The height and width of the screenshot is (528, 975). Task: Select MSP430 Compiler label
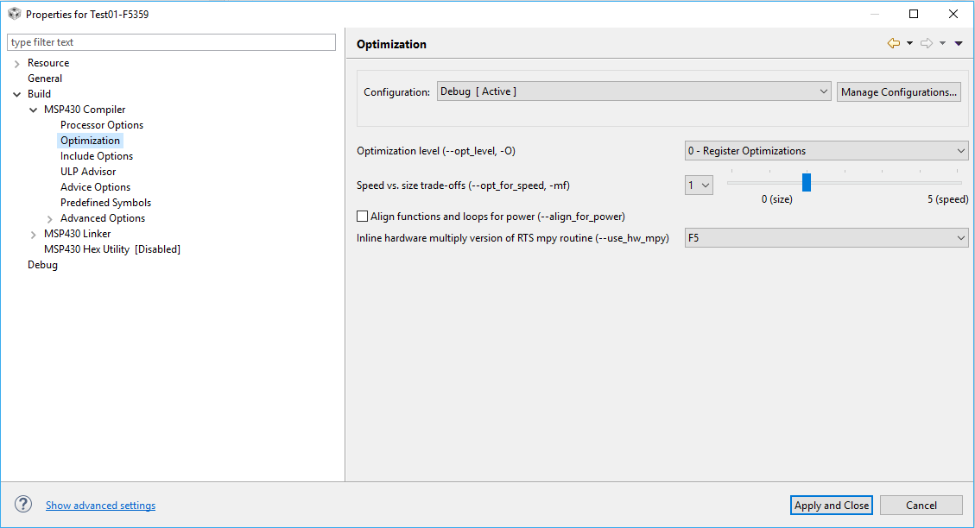tap(85, 110)
